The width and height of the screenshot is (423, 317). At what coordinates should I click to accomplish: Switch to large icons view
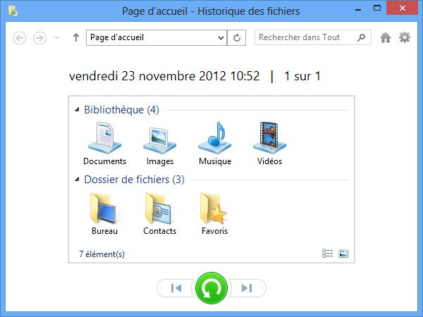pyautogui.click(x=343, y=254)
